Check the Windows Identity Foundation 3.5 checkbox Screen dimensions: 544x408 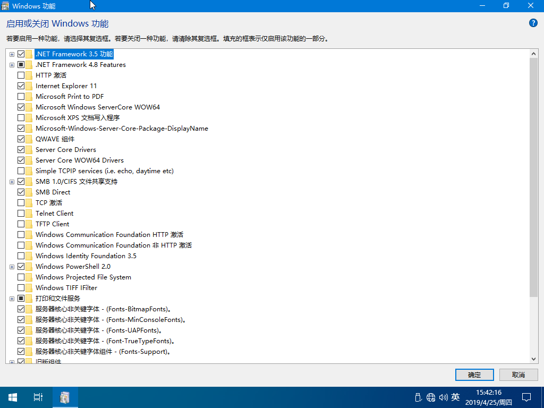point(21,256)
